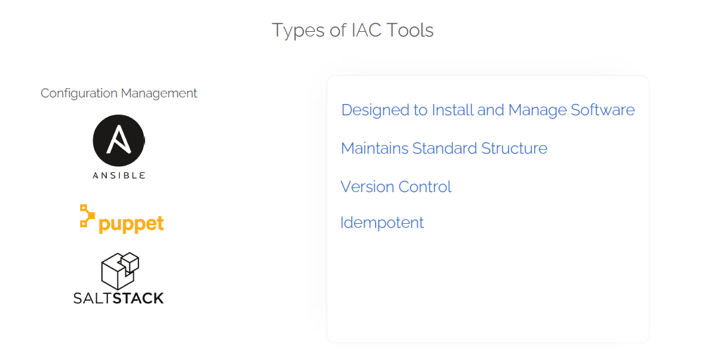
Task: Click the thin SALT part of SaltStack
Action: (92, 298)
